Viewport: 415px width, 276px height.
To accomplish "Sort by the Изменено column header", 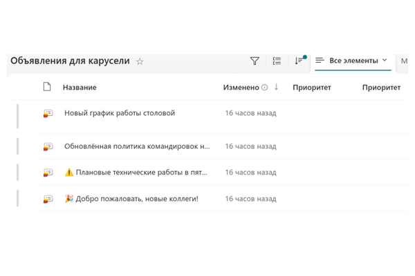I will pos(241,88).
